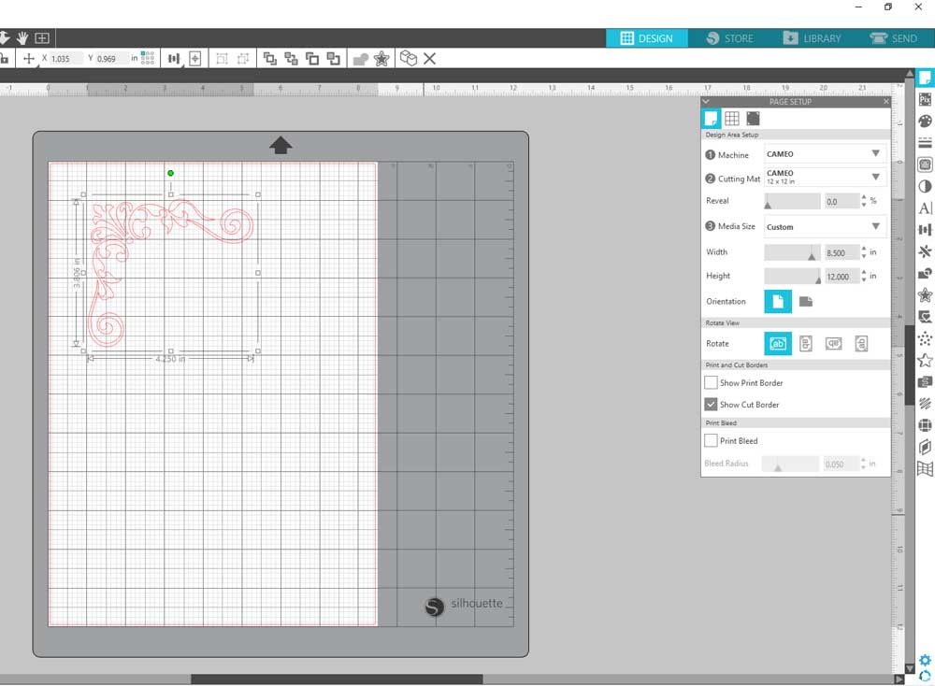This screenshot has height=686, width=935.
Task: Enable the Print Bleed checkbox
Action: (x=711, y=440)
